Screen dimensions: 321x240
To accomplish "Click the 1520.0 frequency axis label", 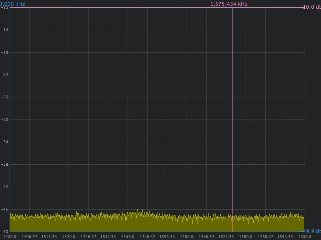I will click(69, 237).
